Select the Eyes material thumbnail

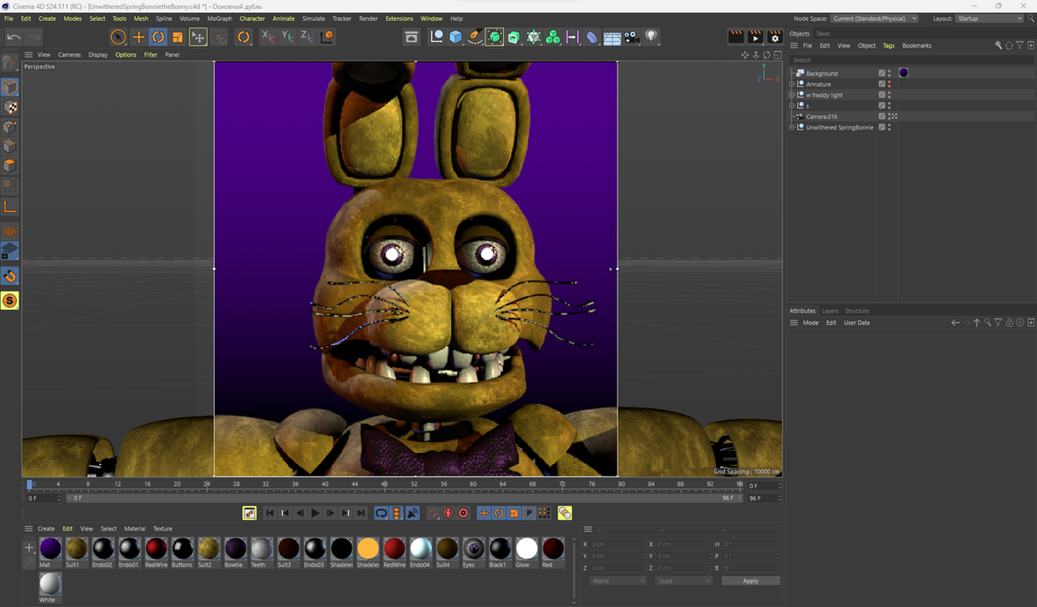(x=474, y=548)
